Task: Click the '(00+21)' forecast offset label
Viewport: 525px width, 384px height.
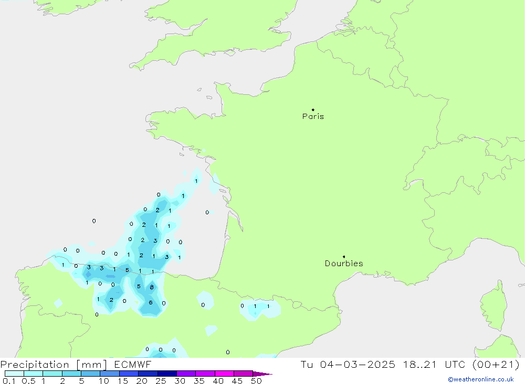Action: pyautogui.click(x=495, y=365)
